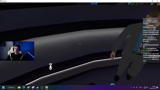Click the VRChat title bar icon
The image size is (160, 90).
click(x=1, y=1)
